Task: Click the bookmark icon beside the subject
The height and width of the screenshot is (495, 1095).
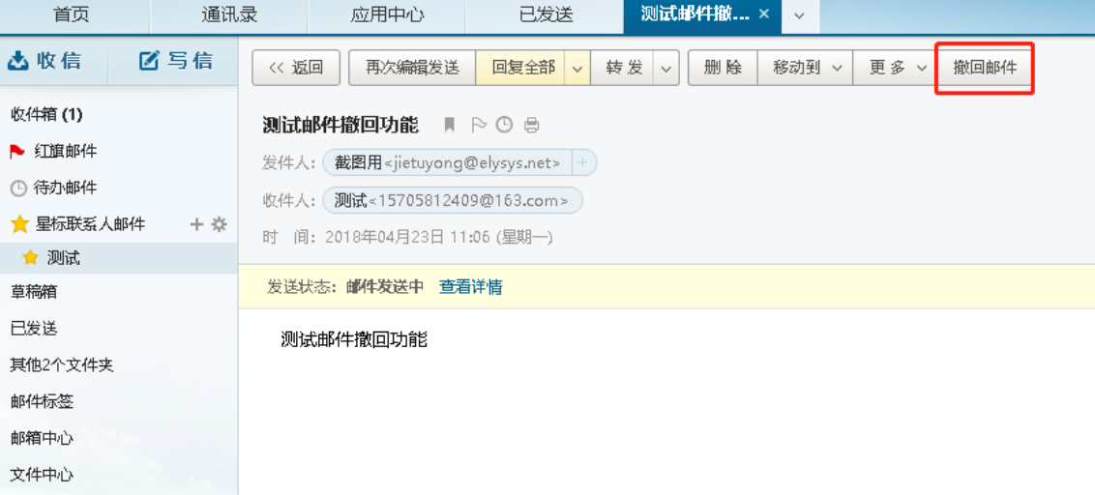Action: pyautogui.click(x=449, y=125)
